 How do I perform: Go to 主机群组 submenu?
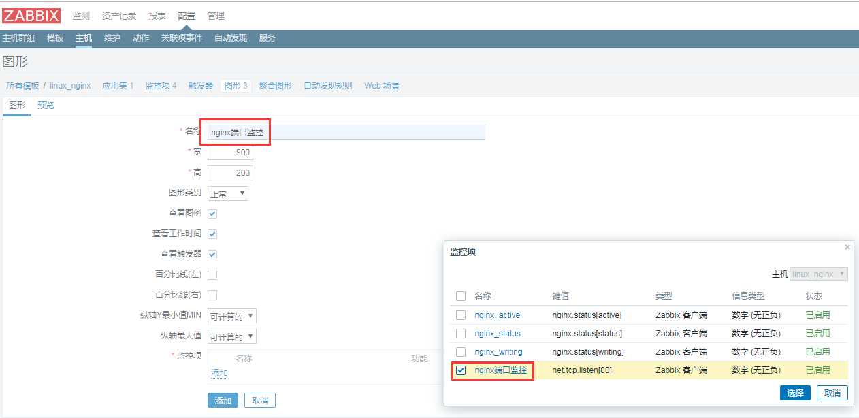pyautogui.click(x=19, y=38)
